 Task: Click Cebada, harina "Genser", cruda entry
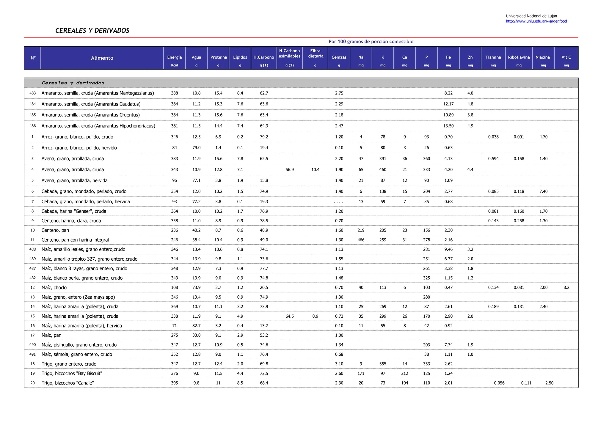pos(74,211)
